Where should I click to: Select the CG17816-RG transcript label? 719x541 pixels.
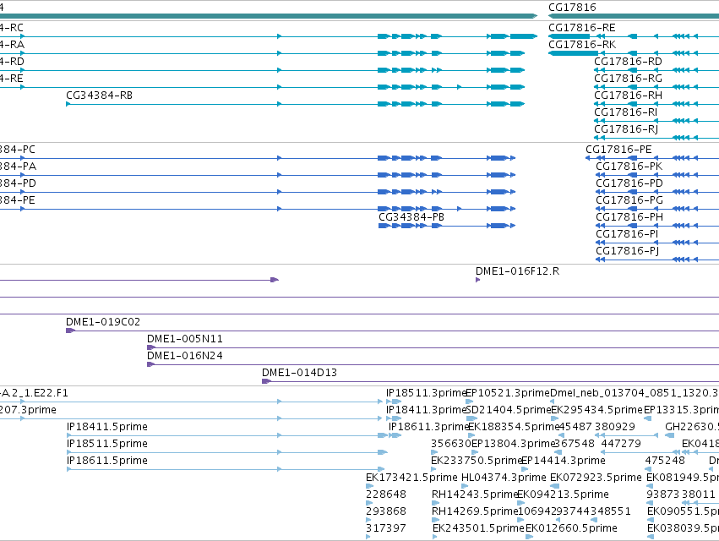(629, 79)
